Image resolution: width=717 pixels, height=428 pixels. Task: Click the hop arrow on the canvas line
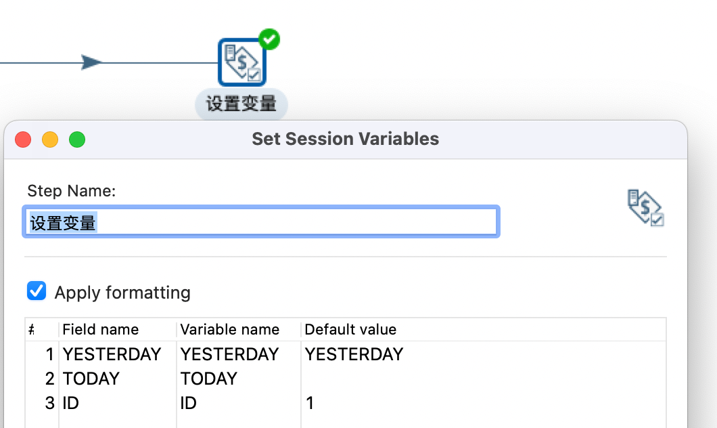click(92, 62)
